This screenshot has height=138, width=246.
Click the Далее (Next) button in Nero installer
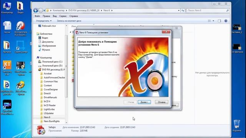coord(145,102)
